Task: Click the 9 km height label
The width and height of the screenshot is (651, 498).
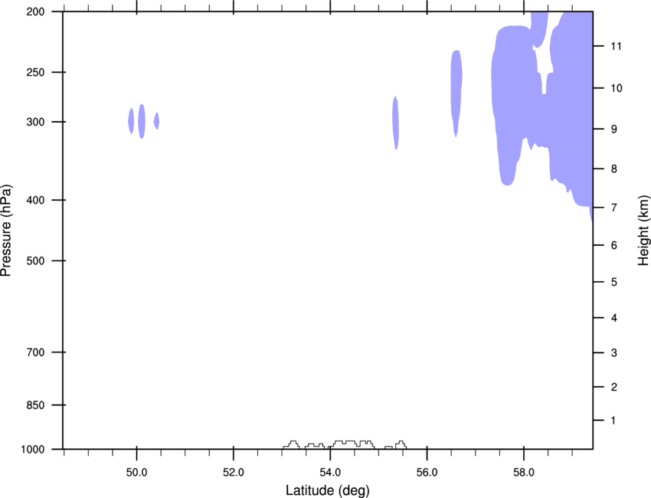Action: click(614, 129)
